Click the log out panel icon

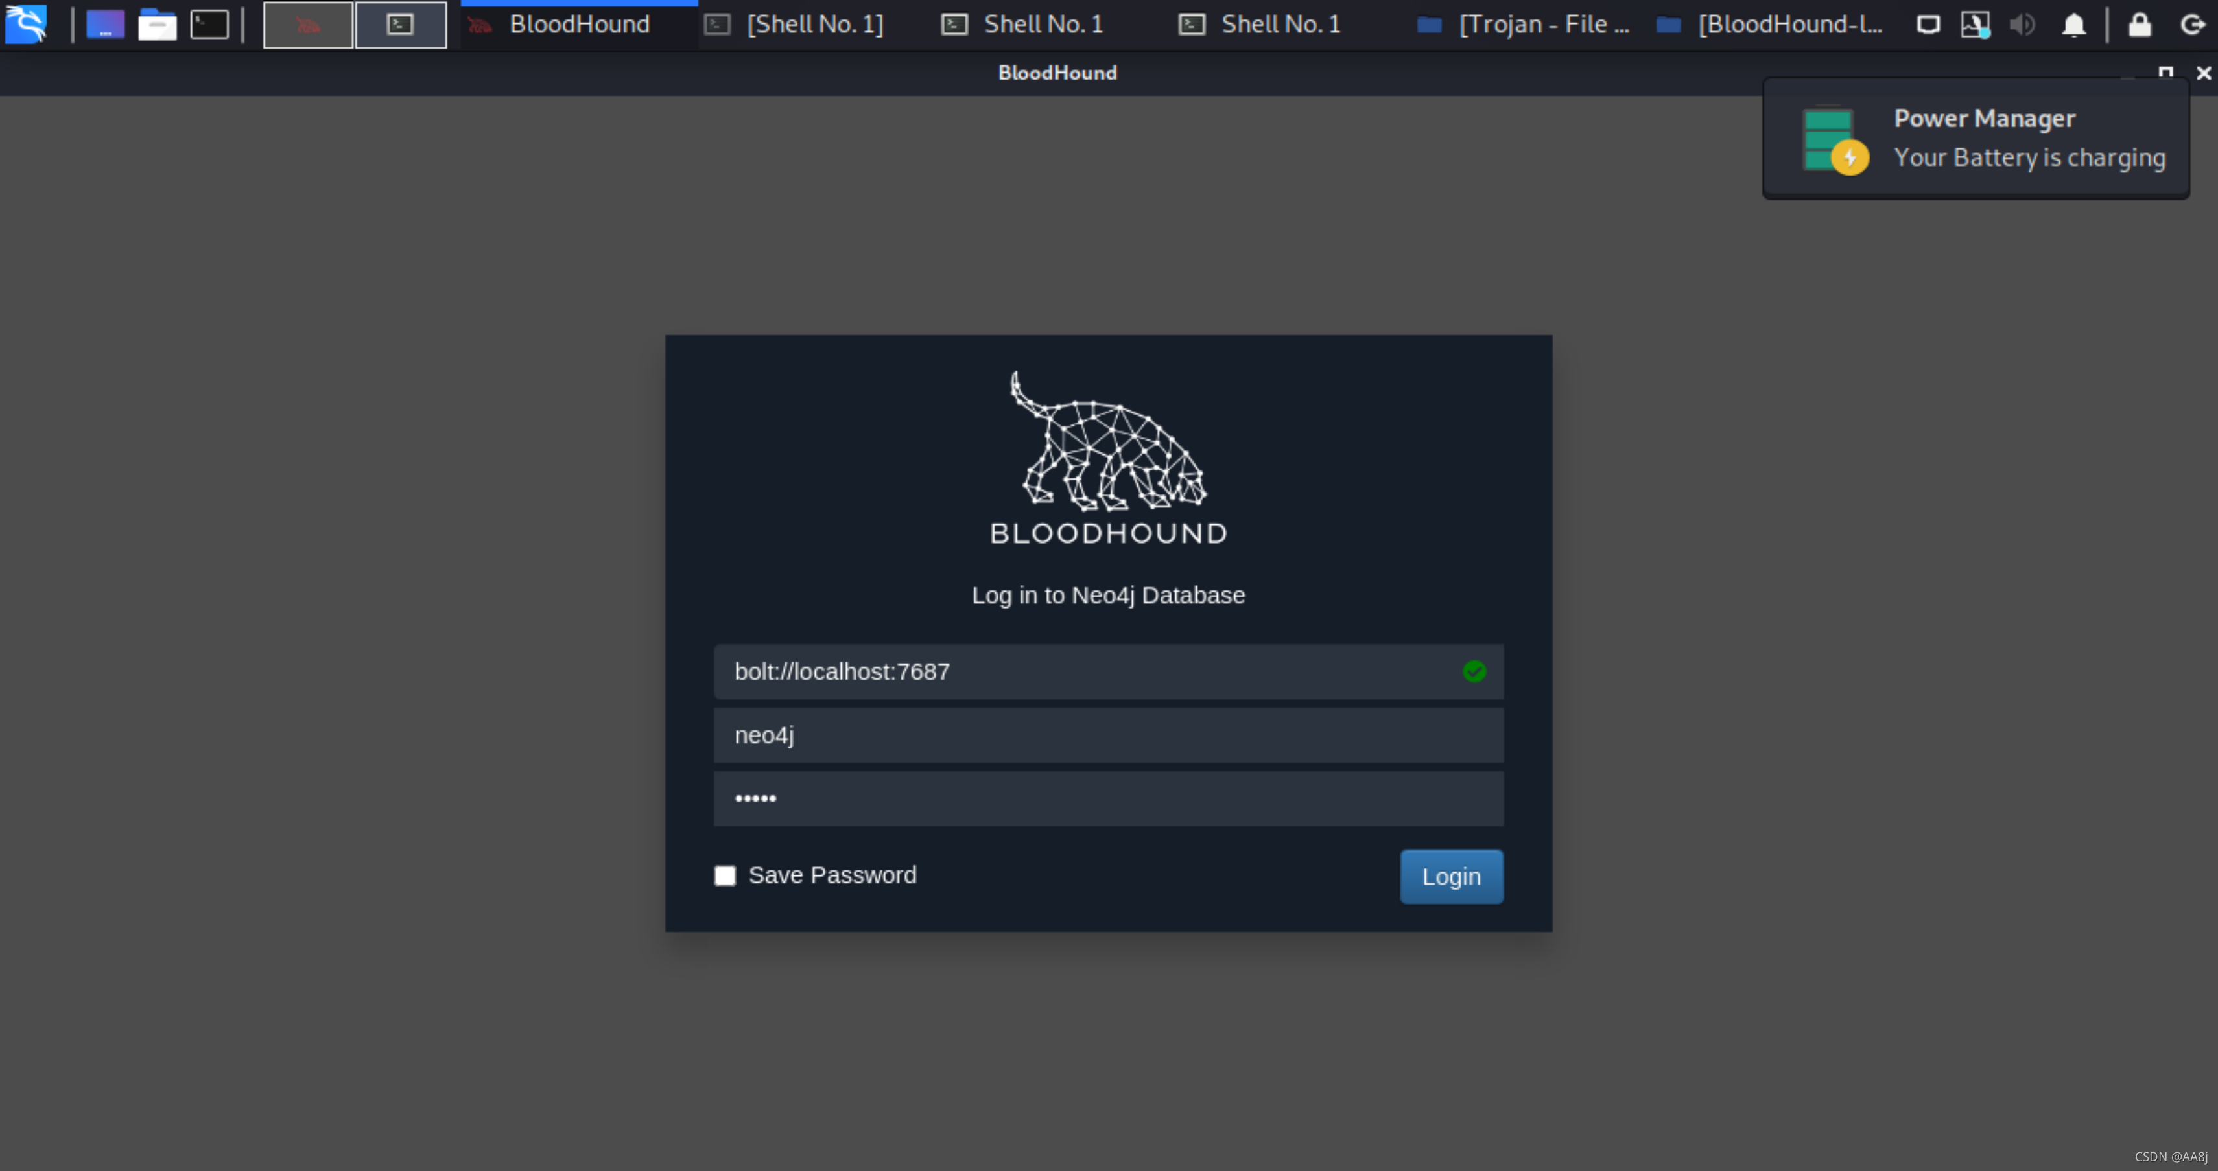click(x=2192, y=24)
